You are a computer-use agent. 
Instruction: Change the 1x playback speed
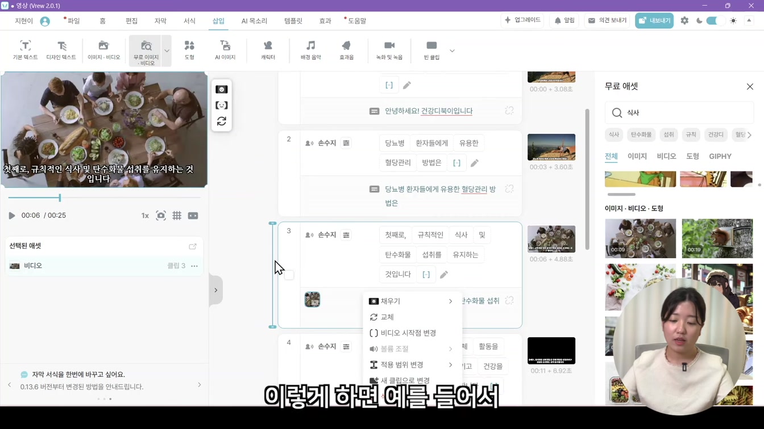(145, 216)
